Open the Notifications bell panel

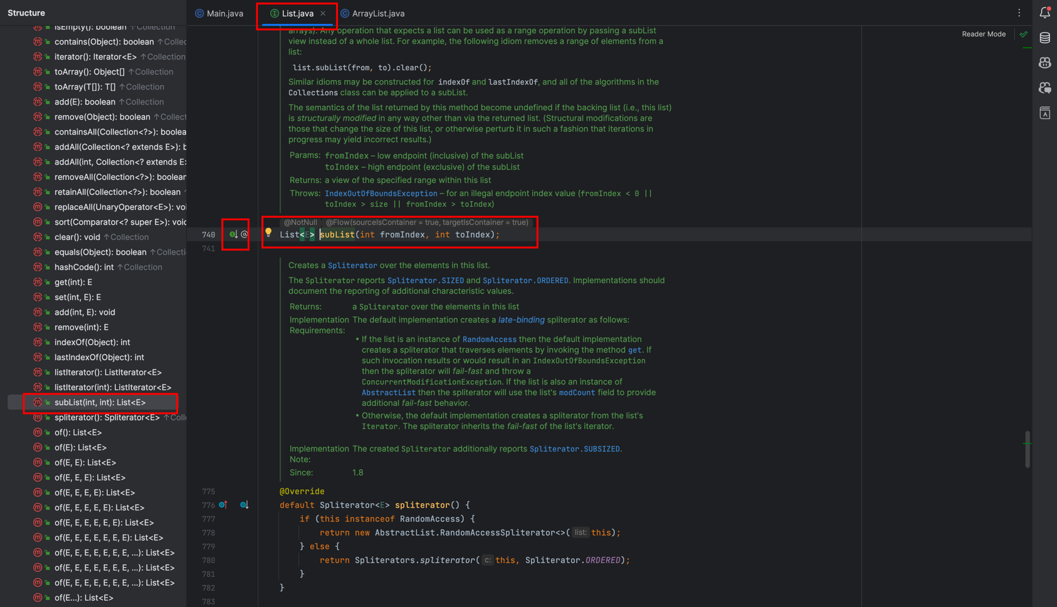(x=1044, y=13)
